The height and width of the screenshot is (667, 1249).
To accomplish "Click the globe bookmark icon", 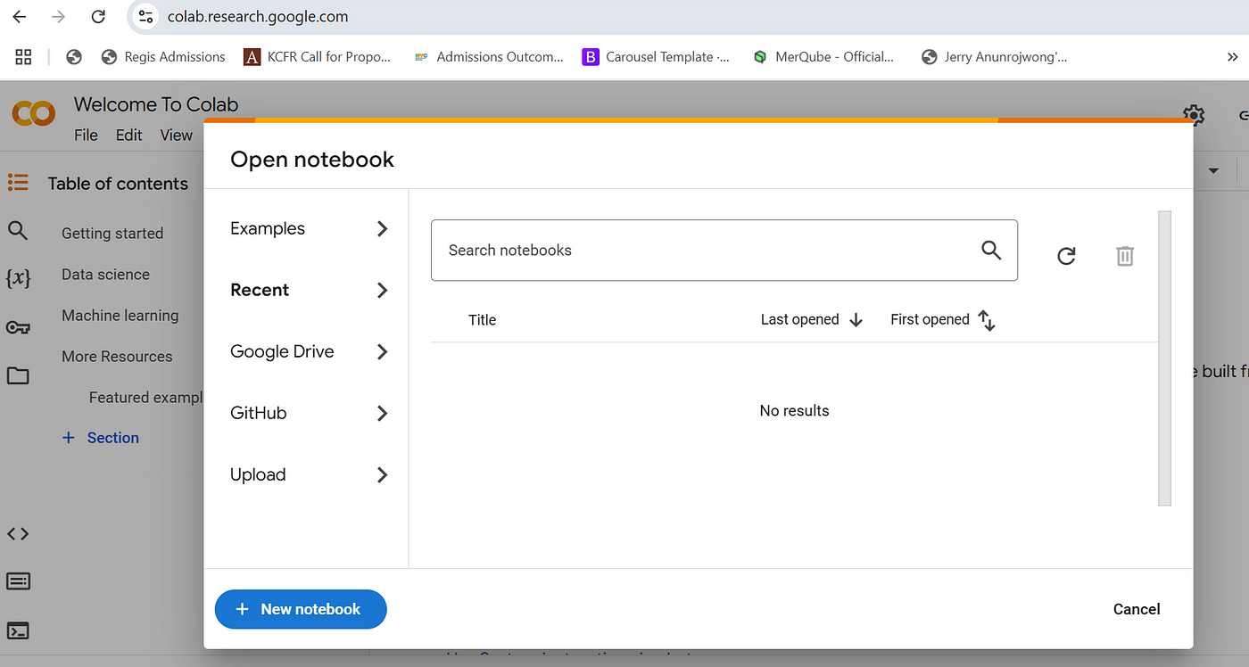I will pos(74,57).
